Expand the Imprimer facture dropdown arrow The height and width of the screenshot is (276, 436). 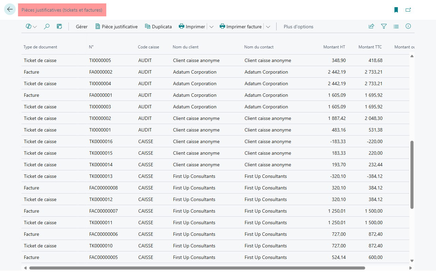pos(268,27)
